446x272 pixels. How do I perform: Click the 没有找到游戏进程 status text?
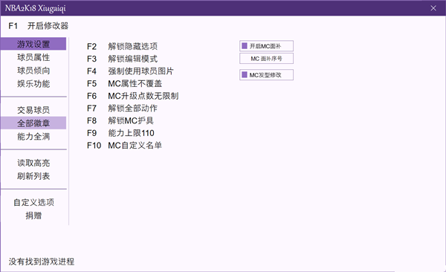pos(42,262)
